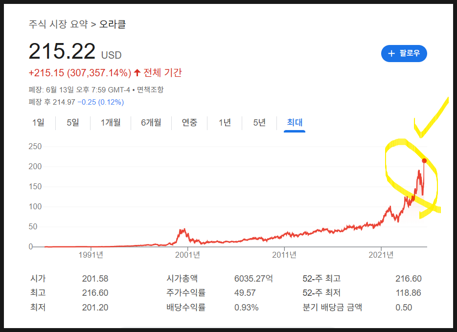Click the 오라클 title text
Image resolution: width=457 pixels, height=332 pixels.
pyautogui.click(x=113, y=24)
